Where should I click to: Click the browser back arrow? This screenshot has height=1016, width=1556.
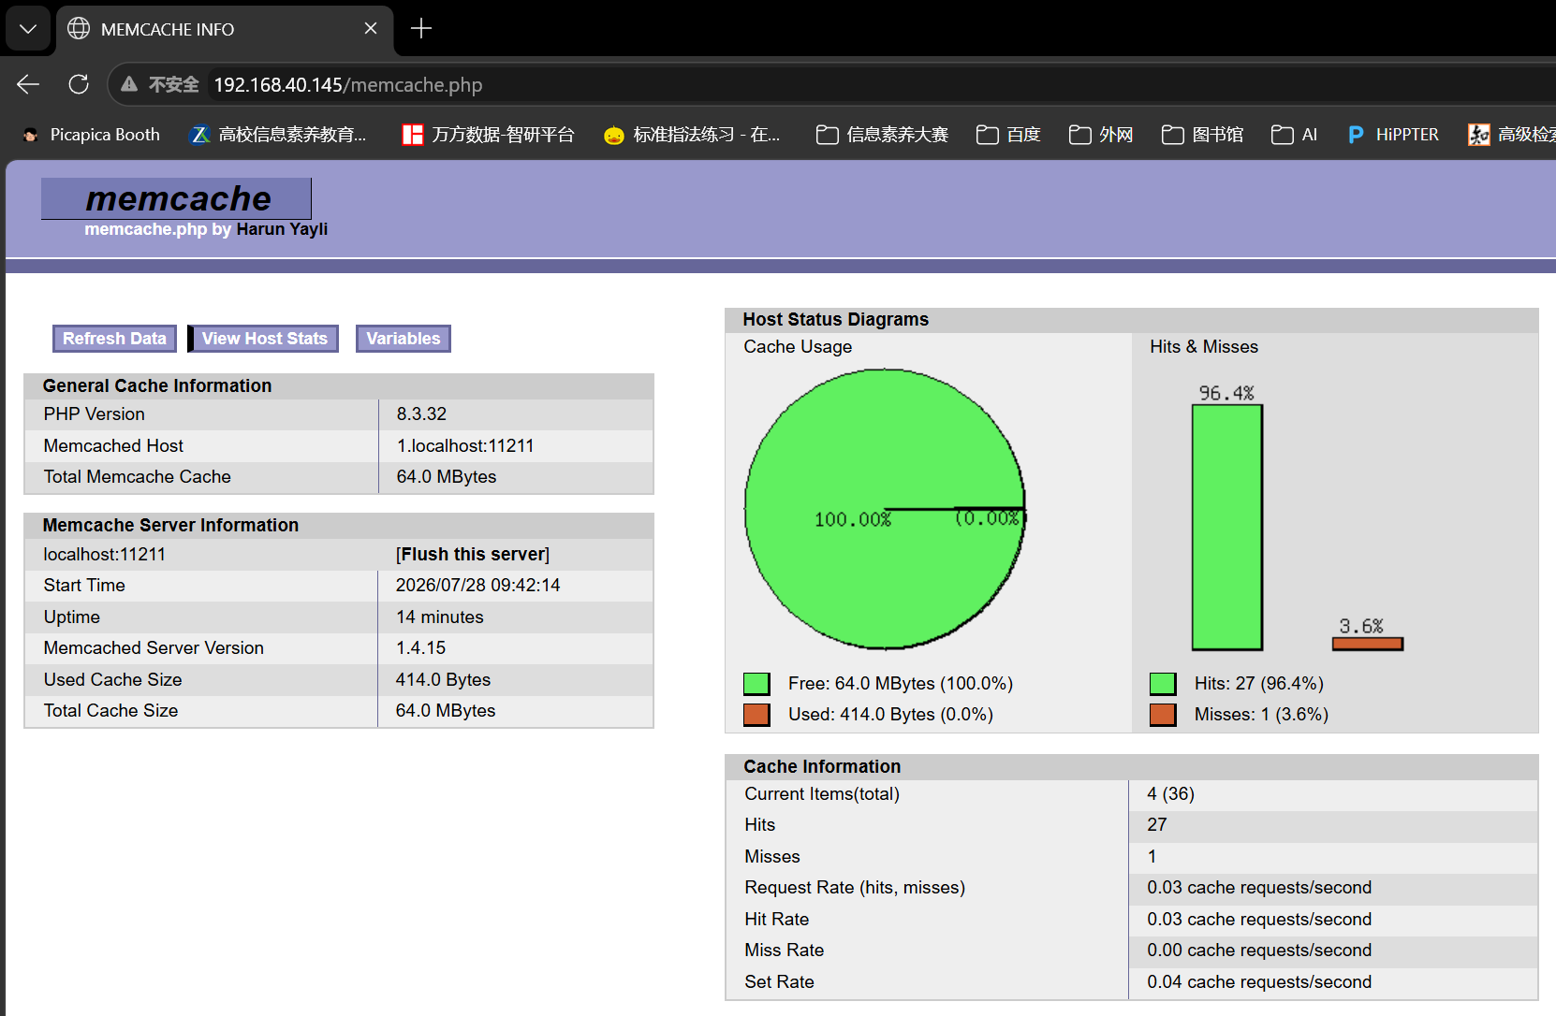tap(28, 84)
